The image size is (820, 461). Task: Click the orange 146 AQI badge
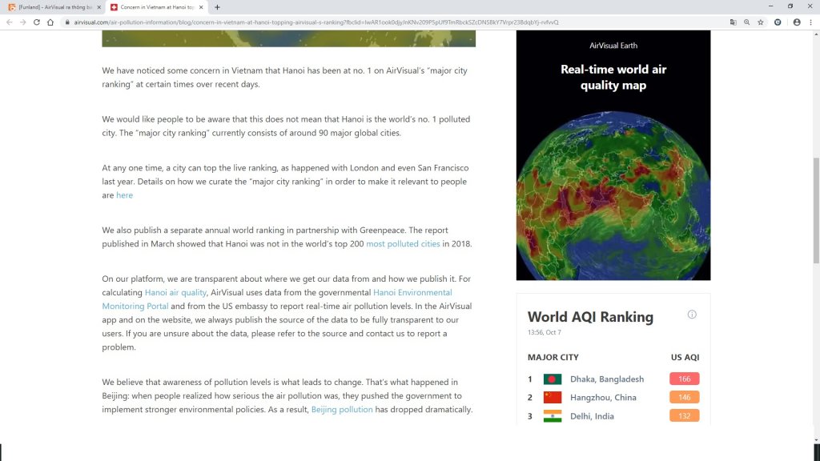pos(684,397)
